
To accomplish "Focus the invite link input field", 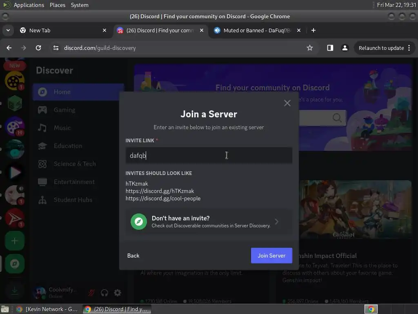I will [x=209, y=155].
